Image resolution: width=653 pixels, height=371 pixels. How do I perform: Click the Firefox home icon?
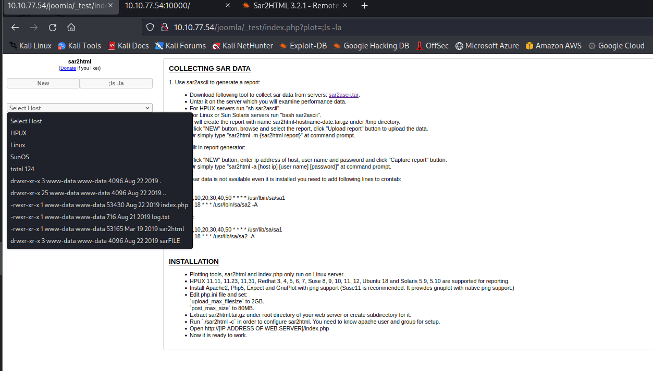(71, 27)
